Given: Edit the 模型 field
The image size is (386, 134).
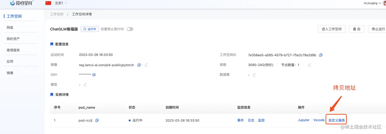Looking at the screenshot, I should 85,85.
